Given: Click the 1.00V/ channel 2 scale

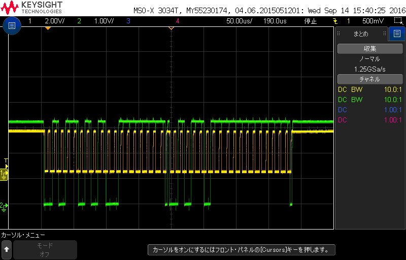Looking at the screenshot, I should (x=104, y=21).
